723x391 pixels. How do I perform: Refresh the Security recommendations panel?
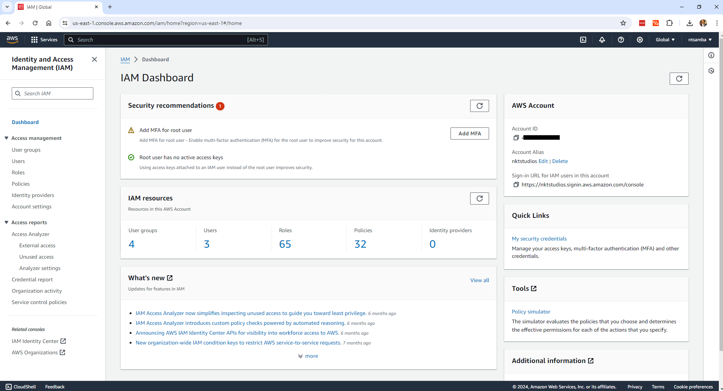[479, 106]
